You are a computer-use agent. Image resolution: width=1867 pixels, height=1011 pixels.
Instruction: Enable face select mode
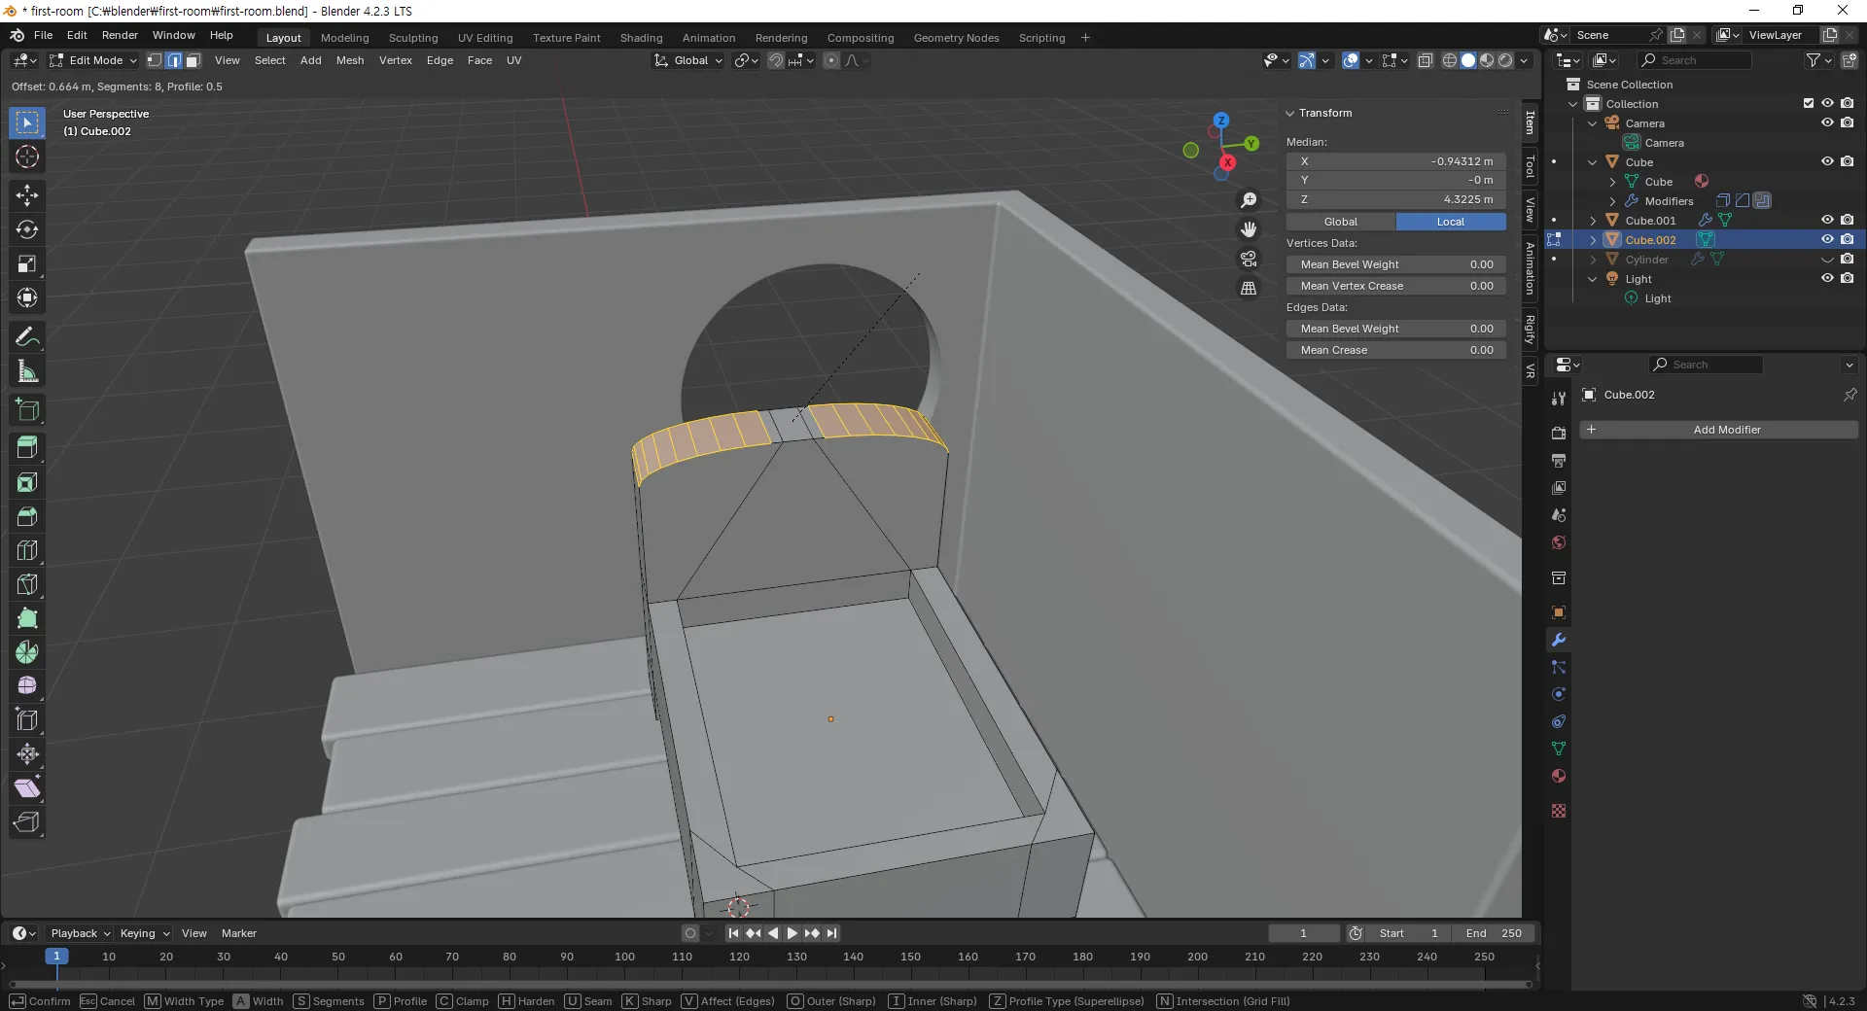click(x=193, y=60)
